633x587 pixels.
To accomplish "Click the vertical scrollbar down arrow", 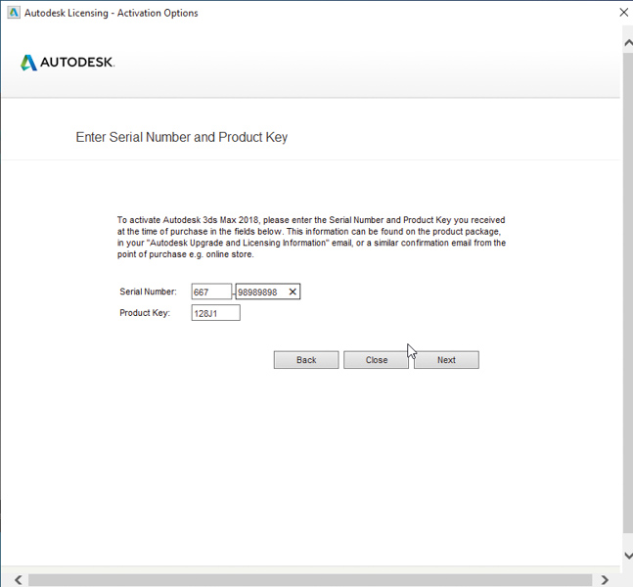I will click(x=628, y=556).
